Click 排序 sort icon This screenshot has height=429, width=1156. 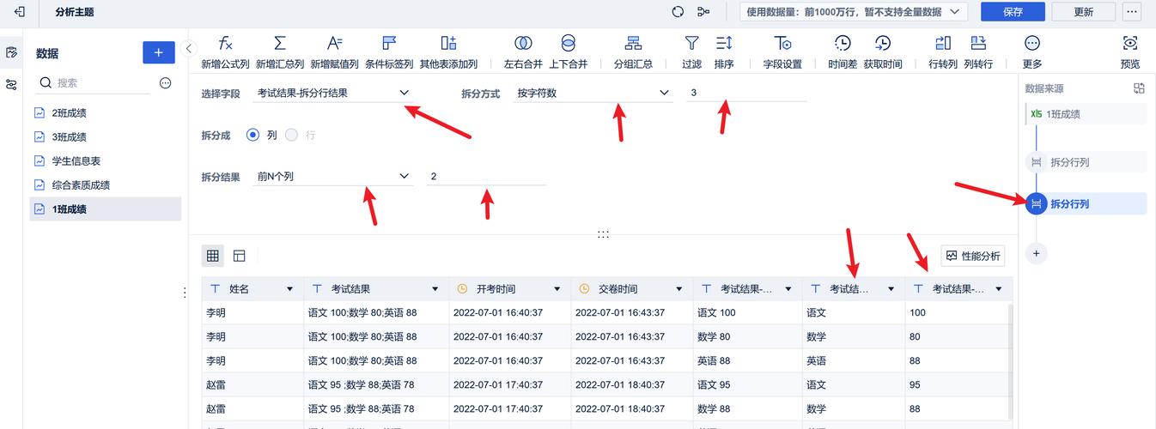[724, 43]
